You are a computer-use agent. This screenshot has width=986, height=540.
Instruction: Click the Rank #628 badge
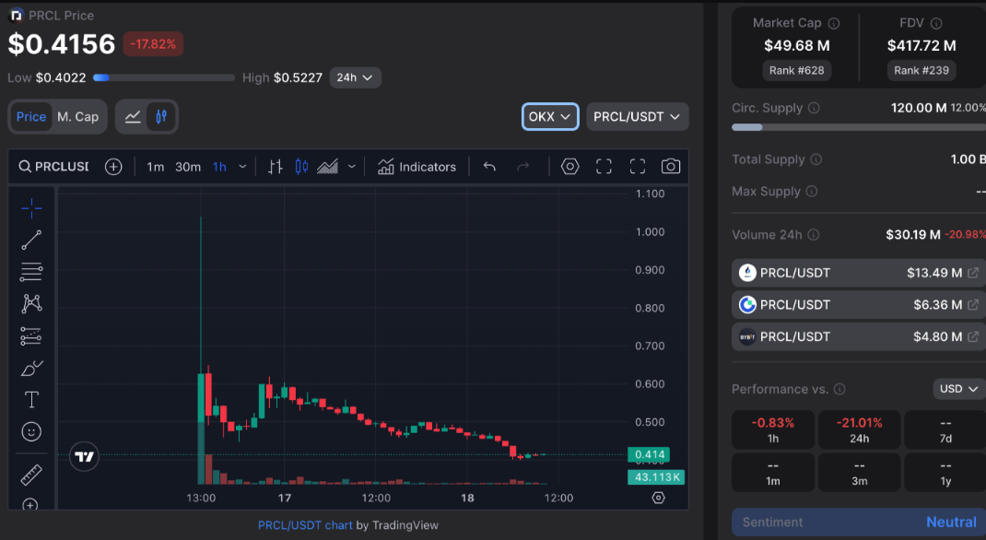click(x=797, y=70)
